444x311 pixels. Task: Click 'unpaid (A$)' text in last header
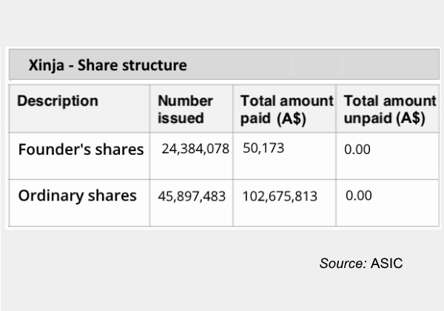click(385, 118)
